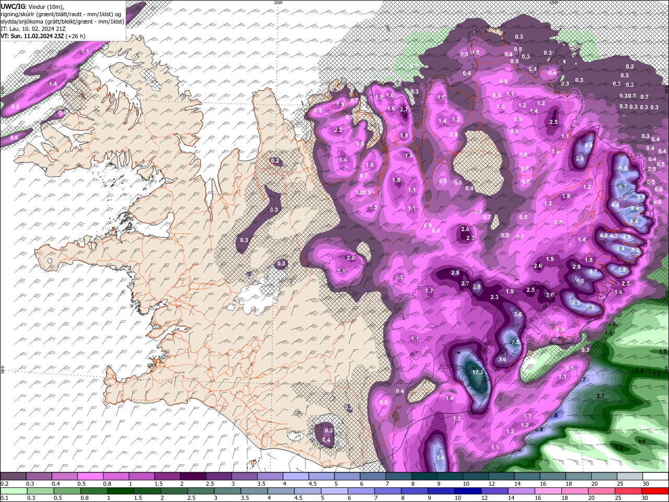Image resolution: width=669 pixels, height=502 pixels.
Task: Click the 4.1 value on the map
Action: click(x=580, y=281)
